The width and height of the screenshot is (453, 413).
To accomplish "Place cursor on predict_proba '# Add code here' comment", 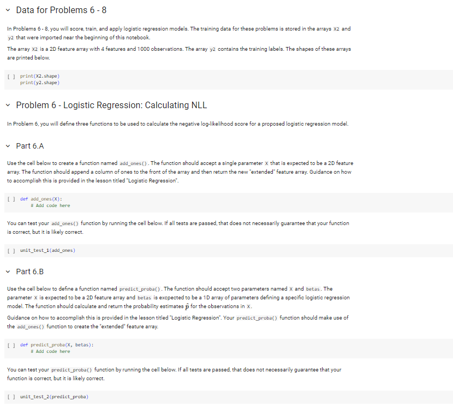I will pyautogui.click(x=50, y=351).
